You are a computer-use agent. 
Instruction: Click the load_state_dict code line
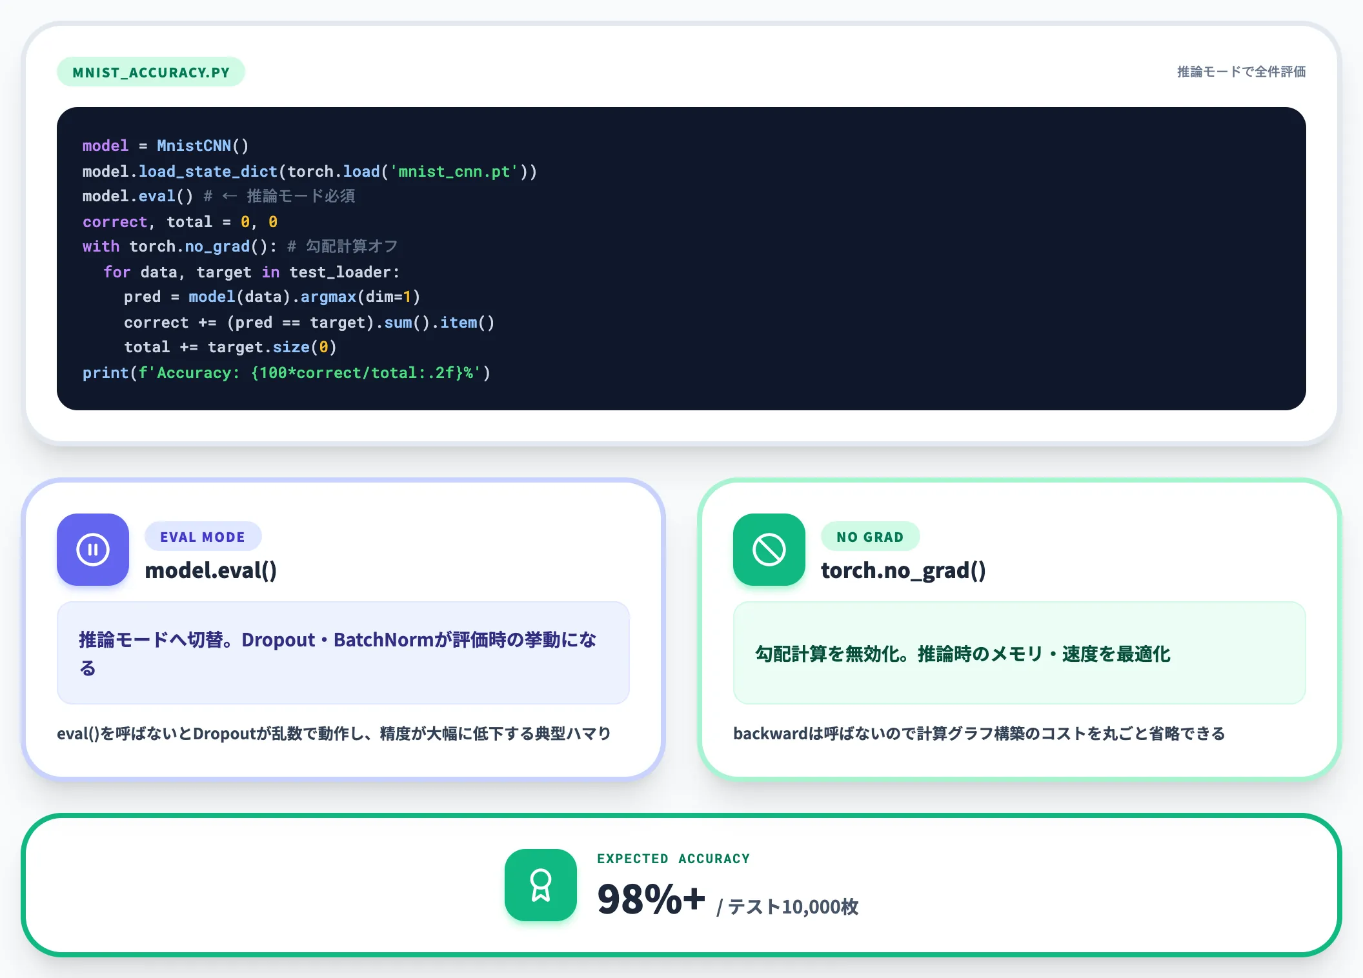pos(310,172)
